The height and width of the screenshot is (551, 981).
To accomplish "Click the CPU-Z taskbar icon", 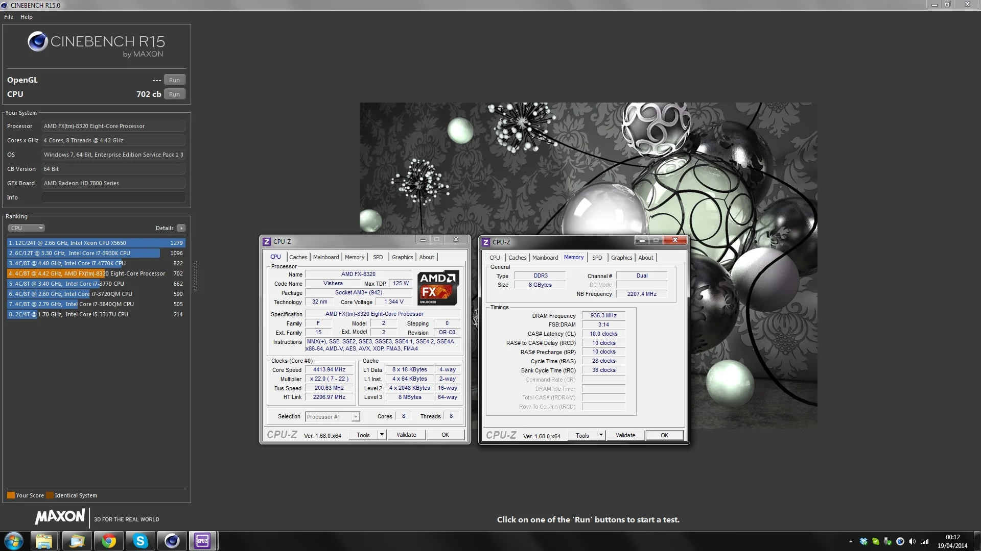I will pyautogui.click(x=203, y=541).
